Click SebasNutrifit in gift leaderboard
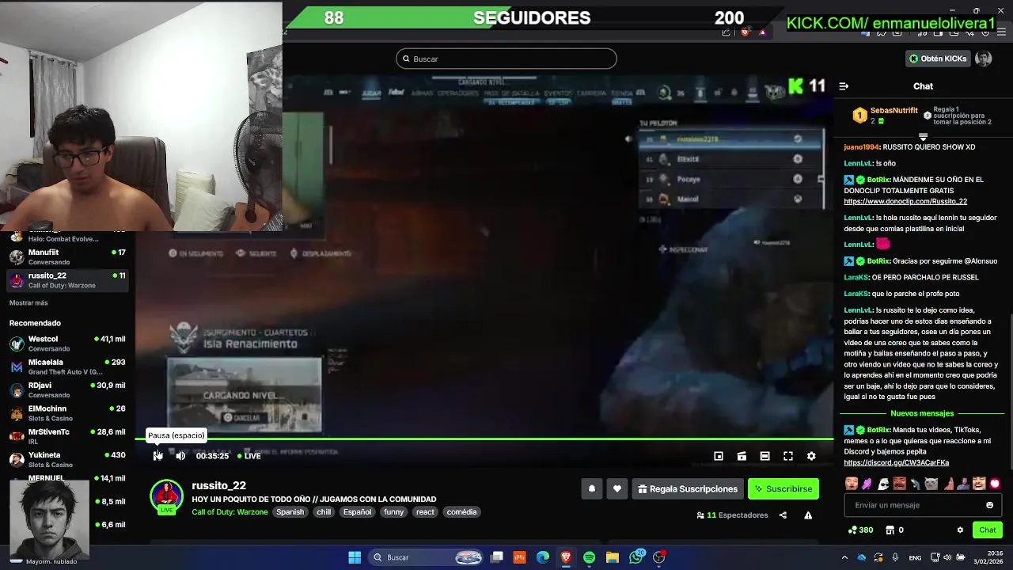Image resolution: width=1013 pixels, height=570 pixels. (893, 111)
